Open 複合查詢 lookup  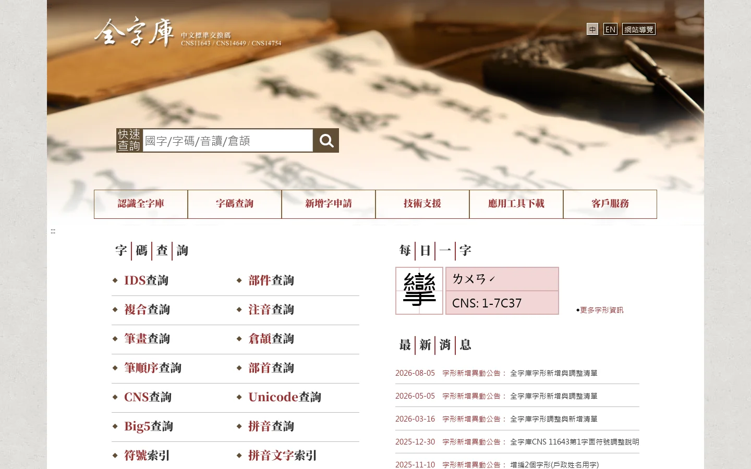tap(147, 310)
